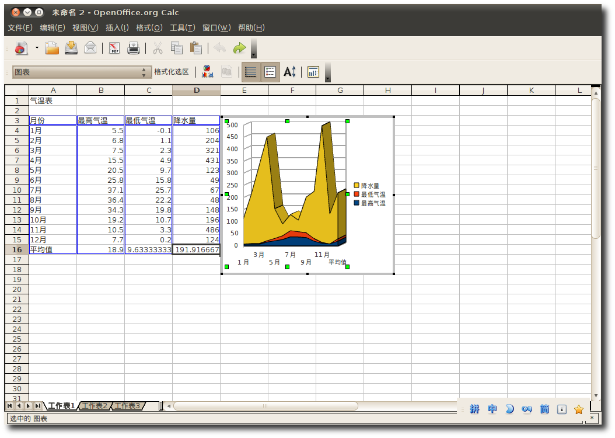The image size is (615, 438).
Task: Switch to the 工作表2 sheet tab
Action: [94, 406]
